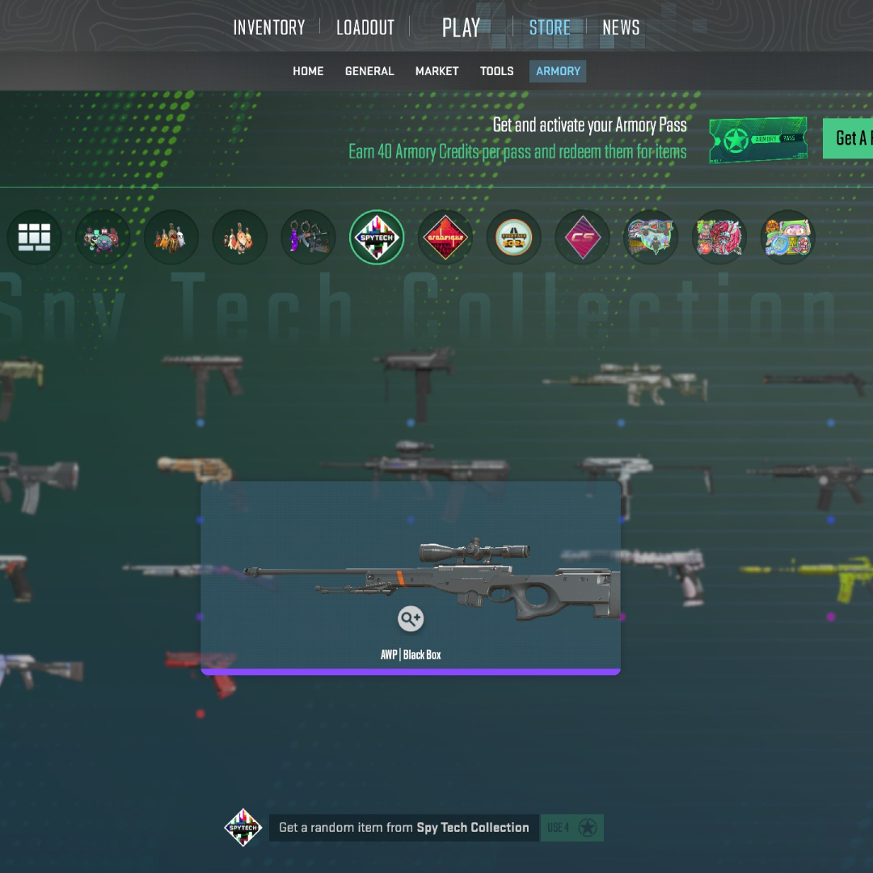Open the News tab
The image size is (873, 873).
(621, 27)
